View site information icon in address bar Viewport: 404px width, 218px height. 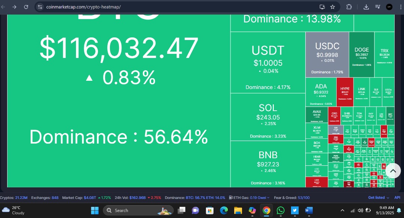pyautogui.click(x=40, y=7)
